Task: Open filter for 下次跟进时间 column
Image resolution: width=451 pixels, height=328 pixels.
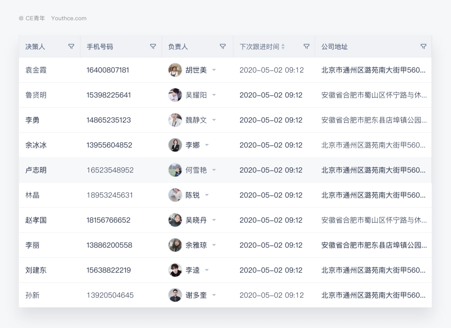Action: pyautogui.click(x=307, y=47)
